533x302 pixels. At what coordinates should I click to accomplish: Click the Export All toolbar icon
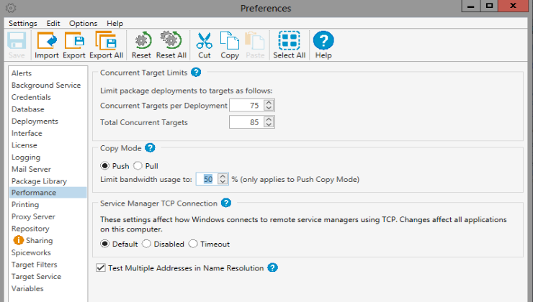click(105, 42)
